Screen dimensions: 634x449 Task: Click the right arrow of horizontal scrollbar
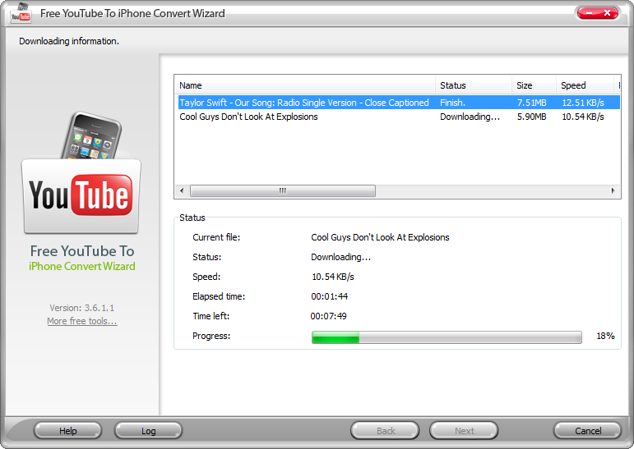pyautogui.click(x=613, y=190)
